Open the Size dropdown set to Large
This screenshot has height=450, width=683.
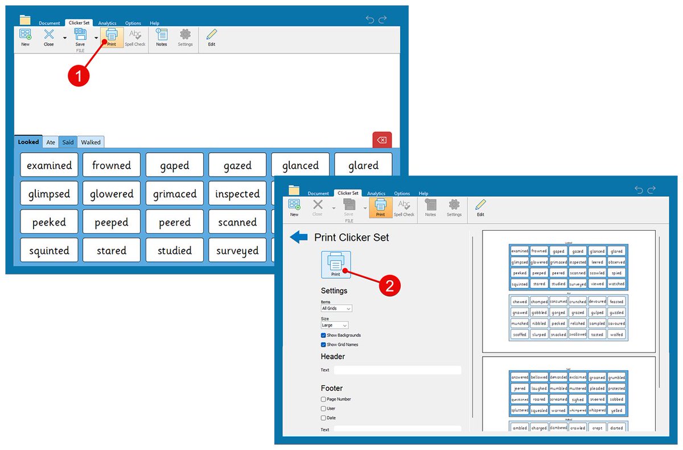point(334,325)
